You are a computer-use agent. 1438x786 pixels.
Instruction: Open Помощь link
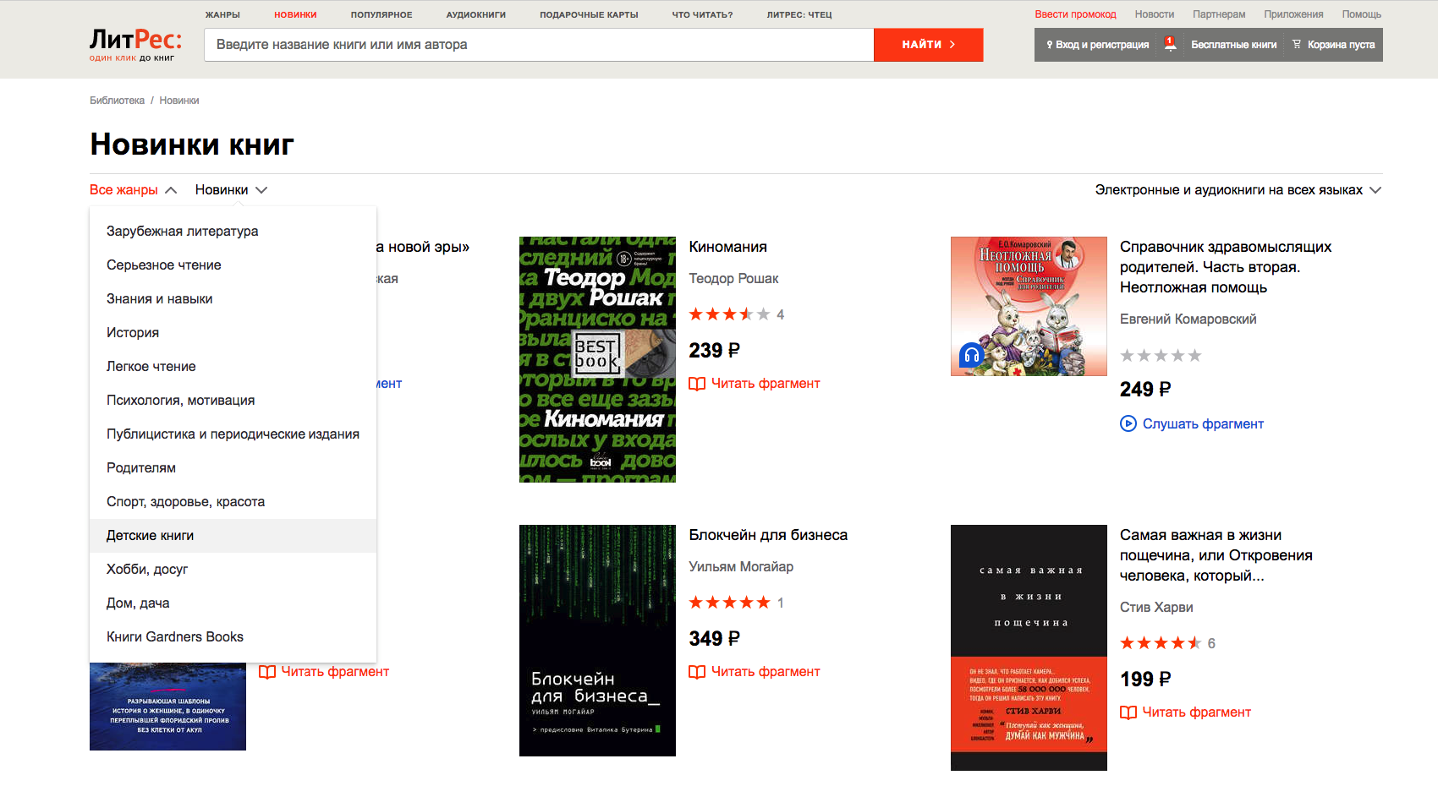[x=1361, y=14]
